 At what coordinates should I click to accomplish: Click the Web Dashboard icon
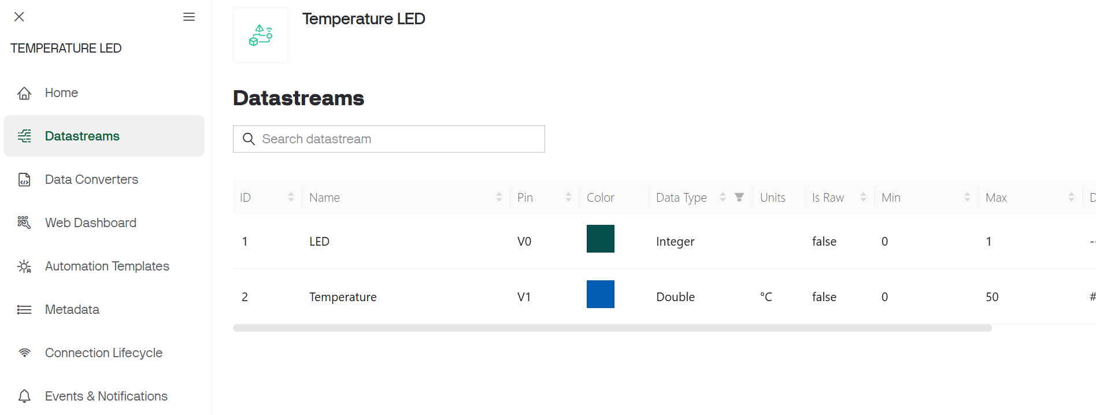point(24,223)
